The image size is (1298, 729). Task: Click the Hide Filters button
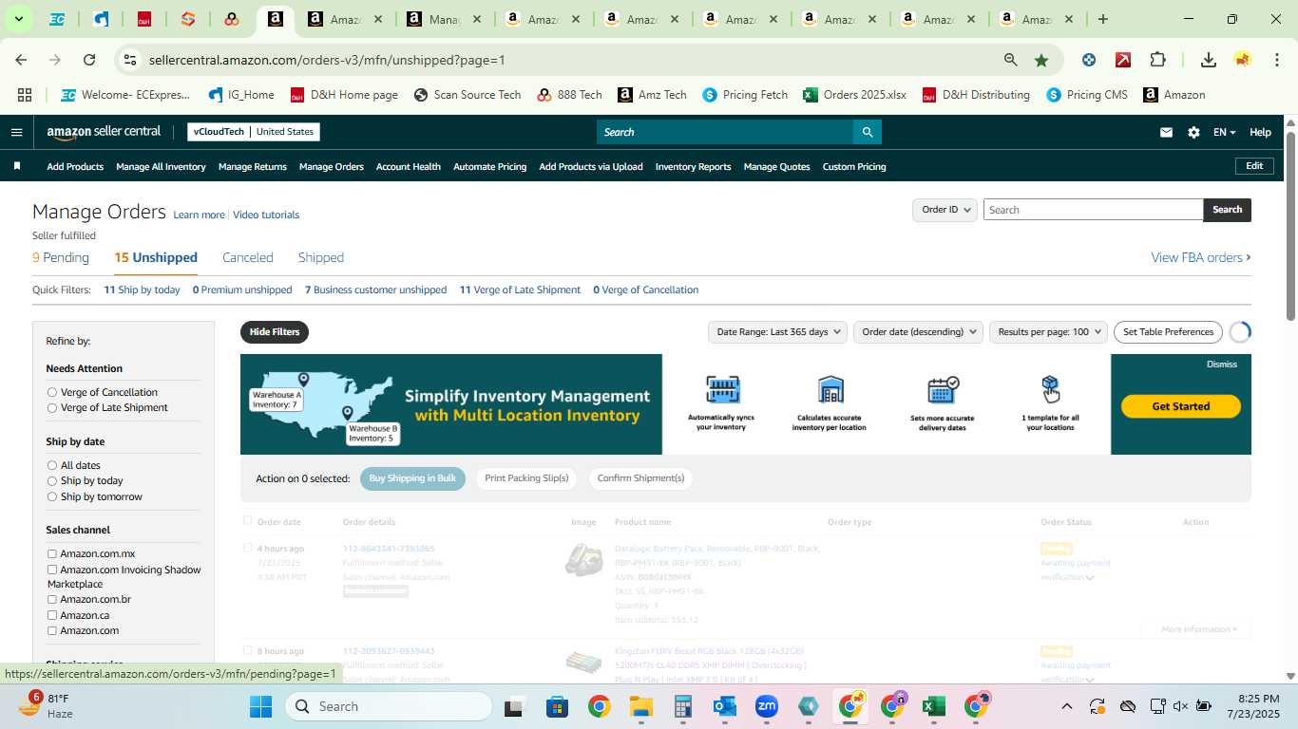[x=275, y=332]
